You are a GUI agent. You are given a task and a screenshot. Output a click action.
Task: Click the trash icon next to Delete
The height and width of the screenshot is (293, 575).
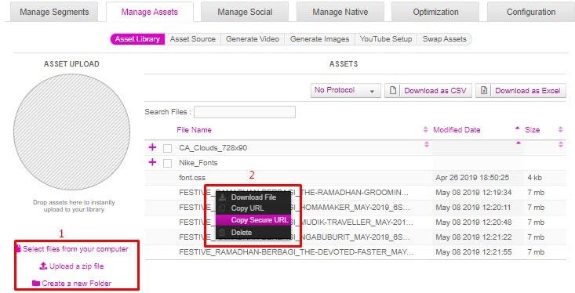(x=222, y=232)
